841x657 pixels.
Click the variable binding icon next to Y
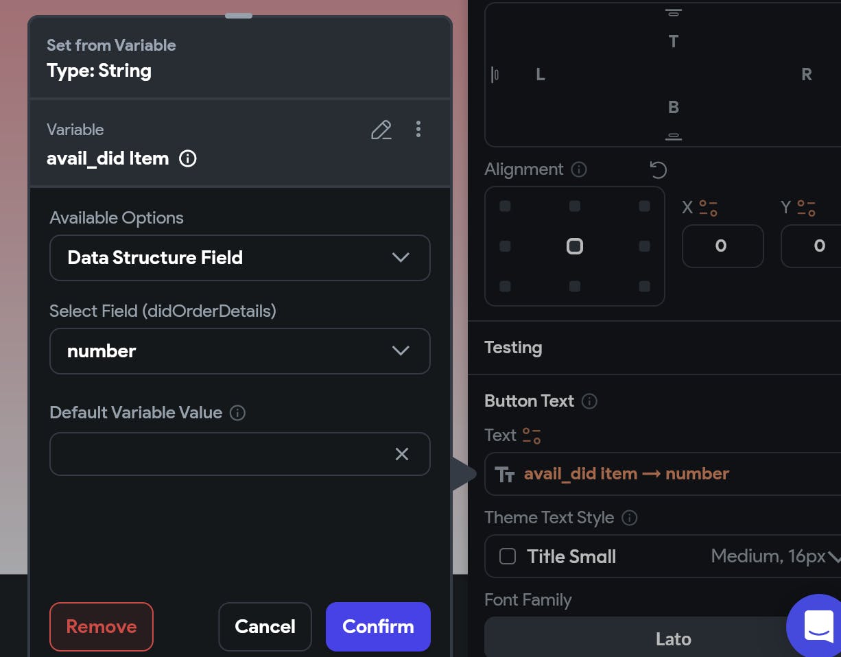(807, 208)
